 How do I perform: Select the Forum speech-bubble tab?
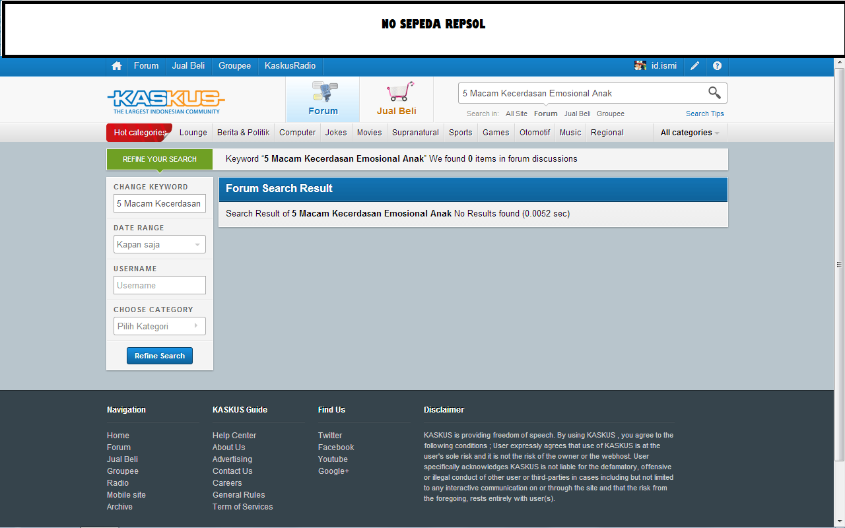pos(323,99)
